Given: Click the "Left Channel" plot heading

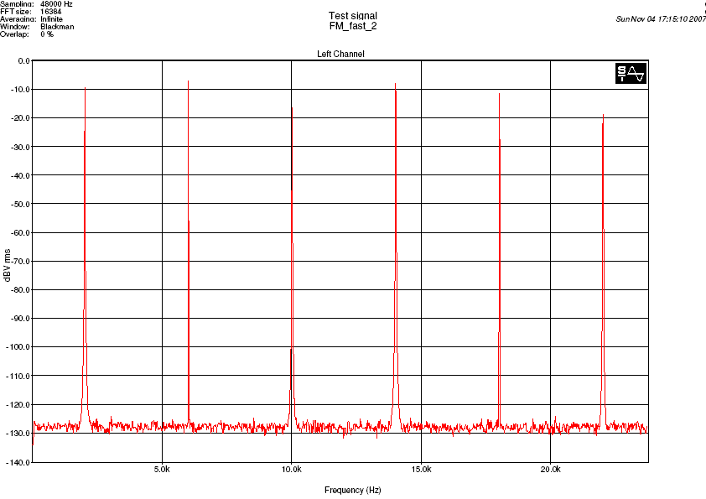Looking at the screenshot, I should point(340,54).
